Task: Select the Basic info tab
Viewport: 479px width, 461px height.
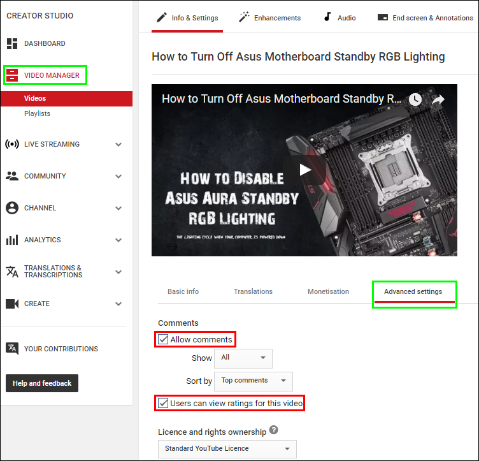Action: [x=183, y=291]
